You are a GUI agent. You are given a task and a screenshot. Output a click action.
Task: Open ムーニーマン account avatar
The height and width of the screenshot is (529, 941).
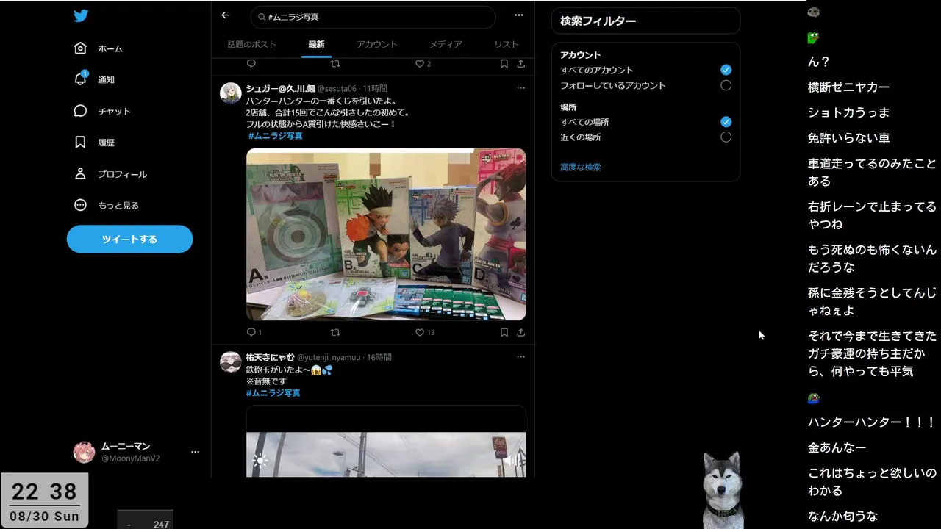pyautogui.click(x=84, y=452)
